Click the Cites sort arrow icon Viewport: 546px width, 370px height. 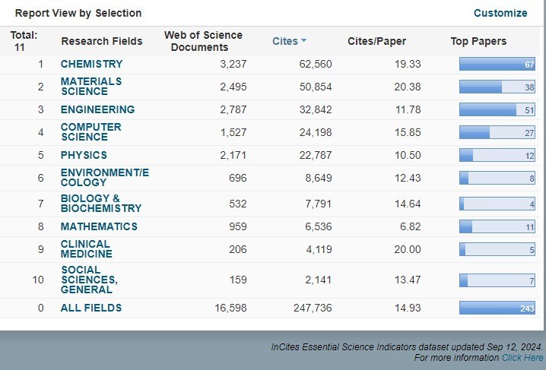(x=303, y=40)
